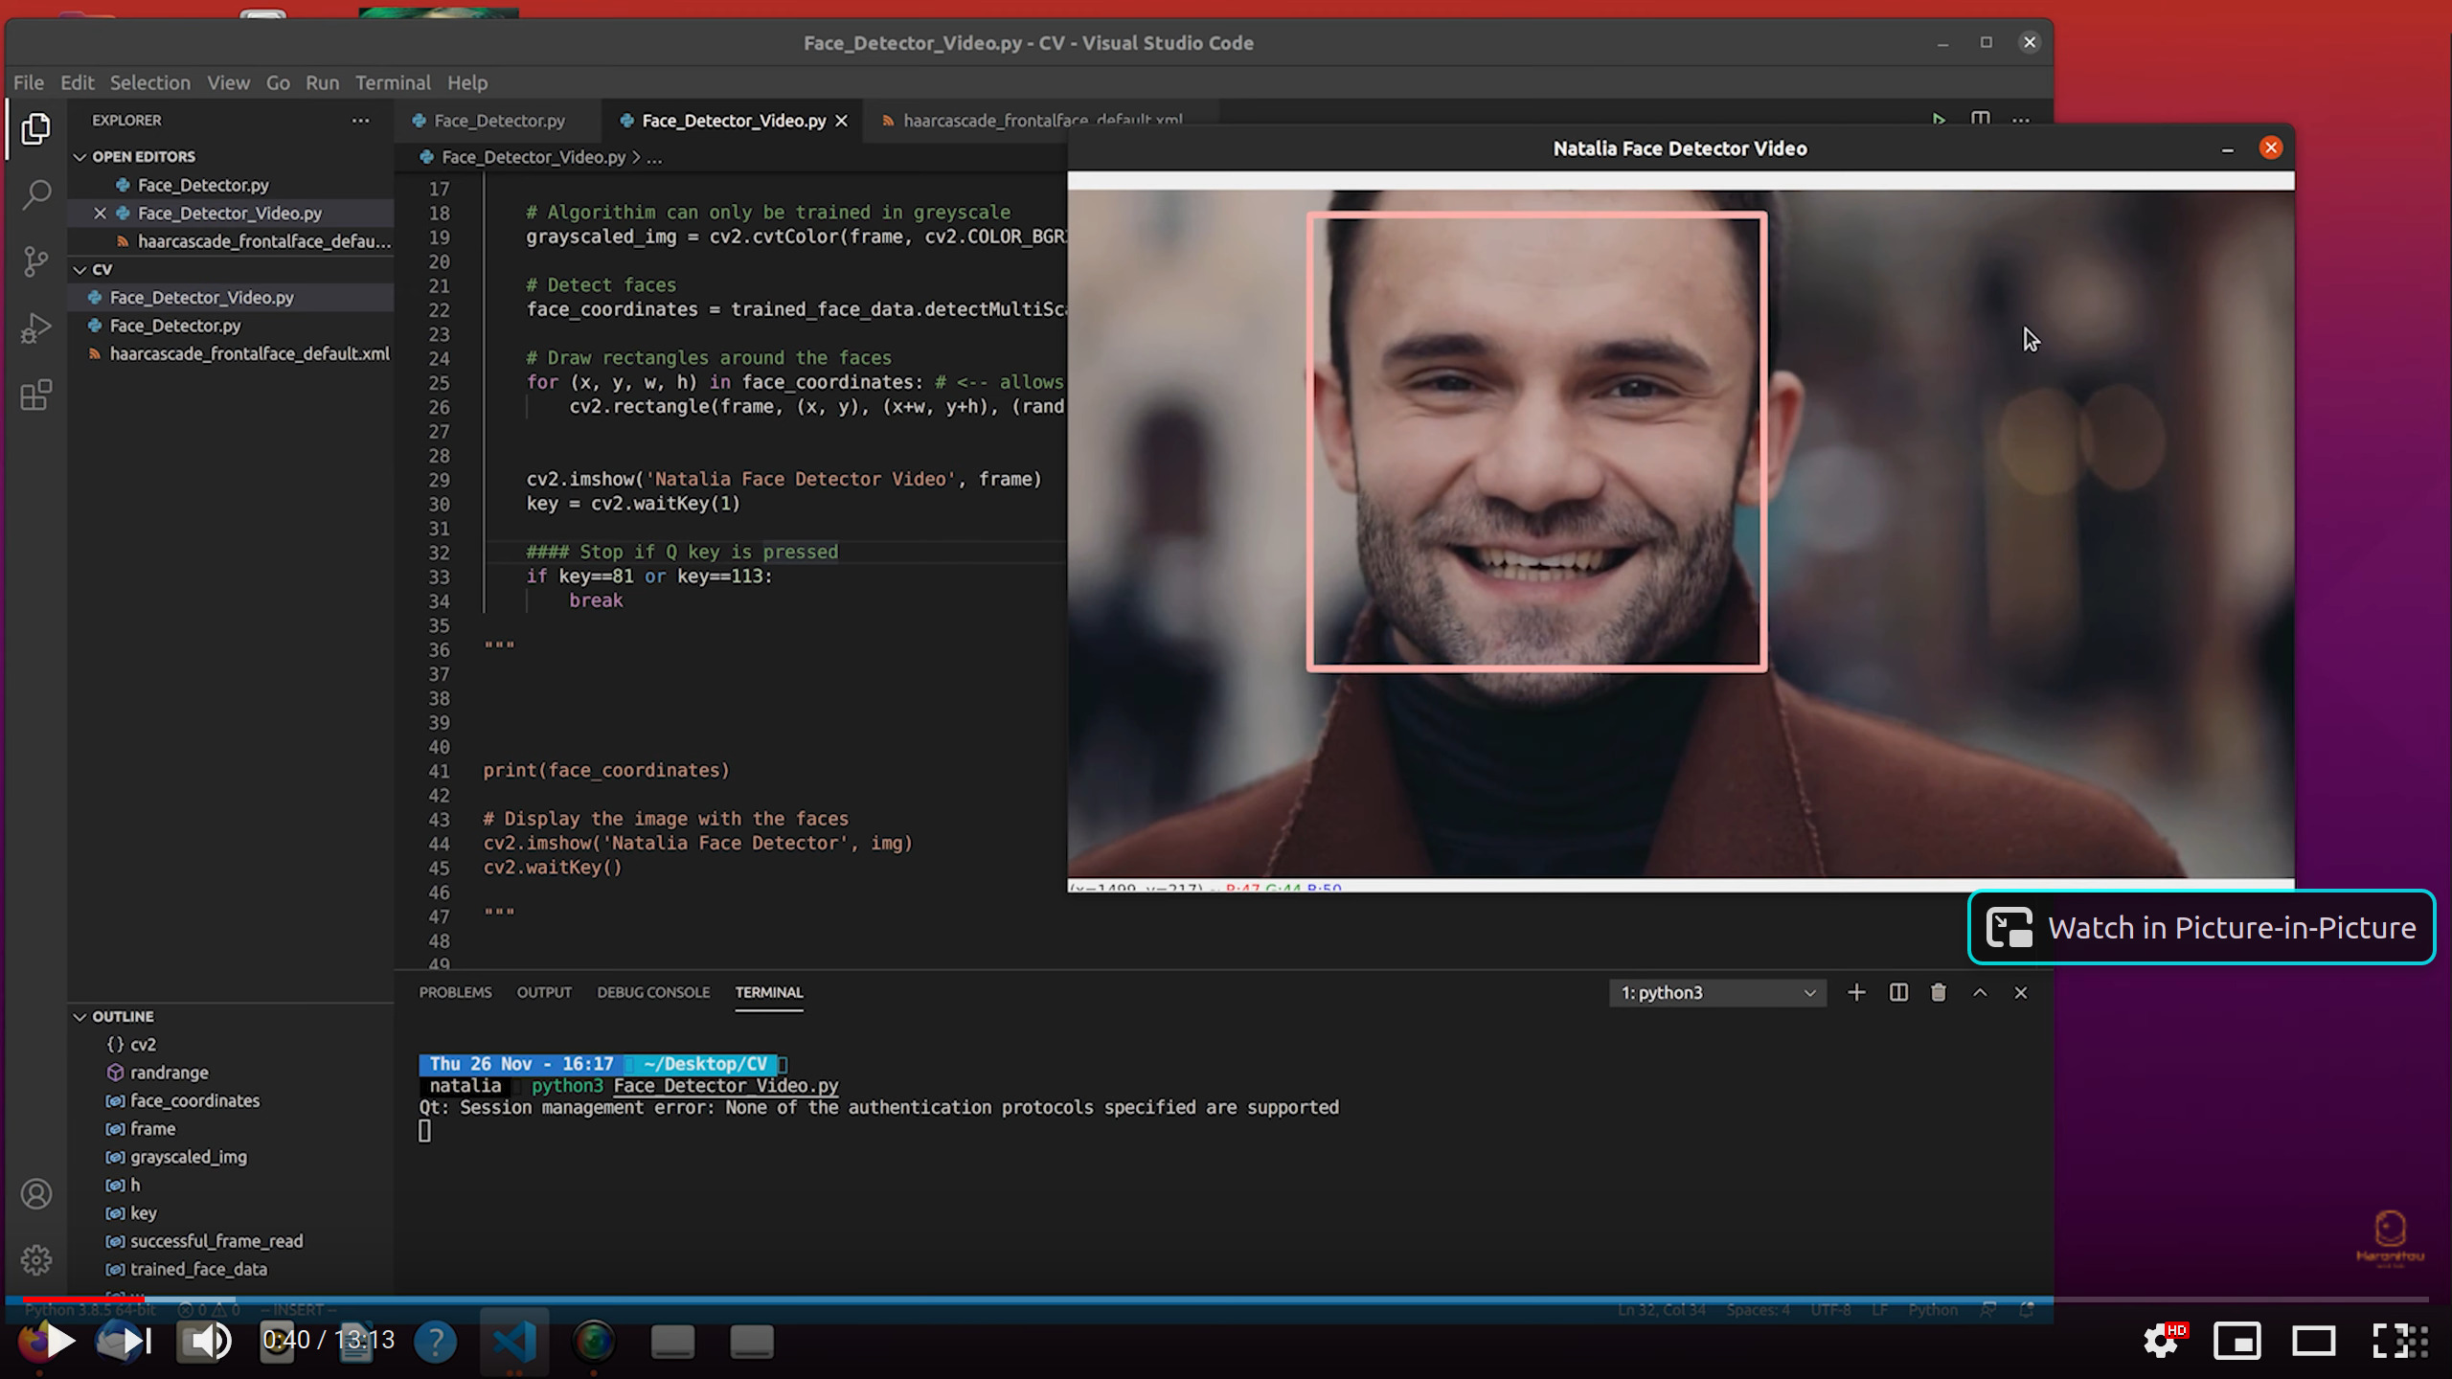Open the Search view in activity bar

(x=36, y=194)
